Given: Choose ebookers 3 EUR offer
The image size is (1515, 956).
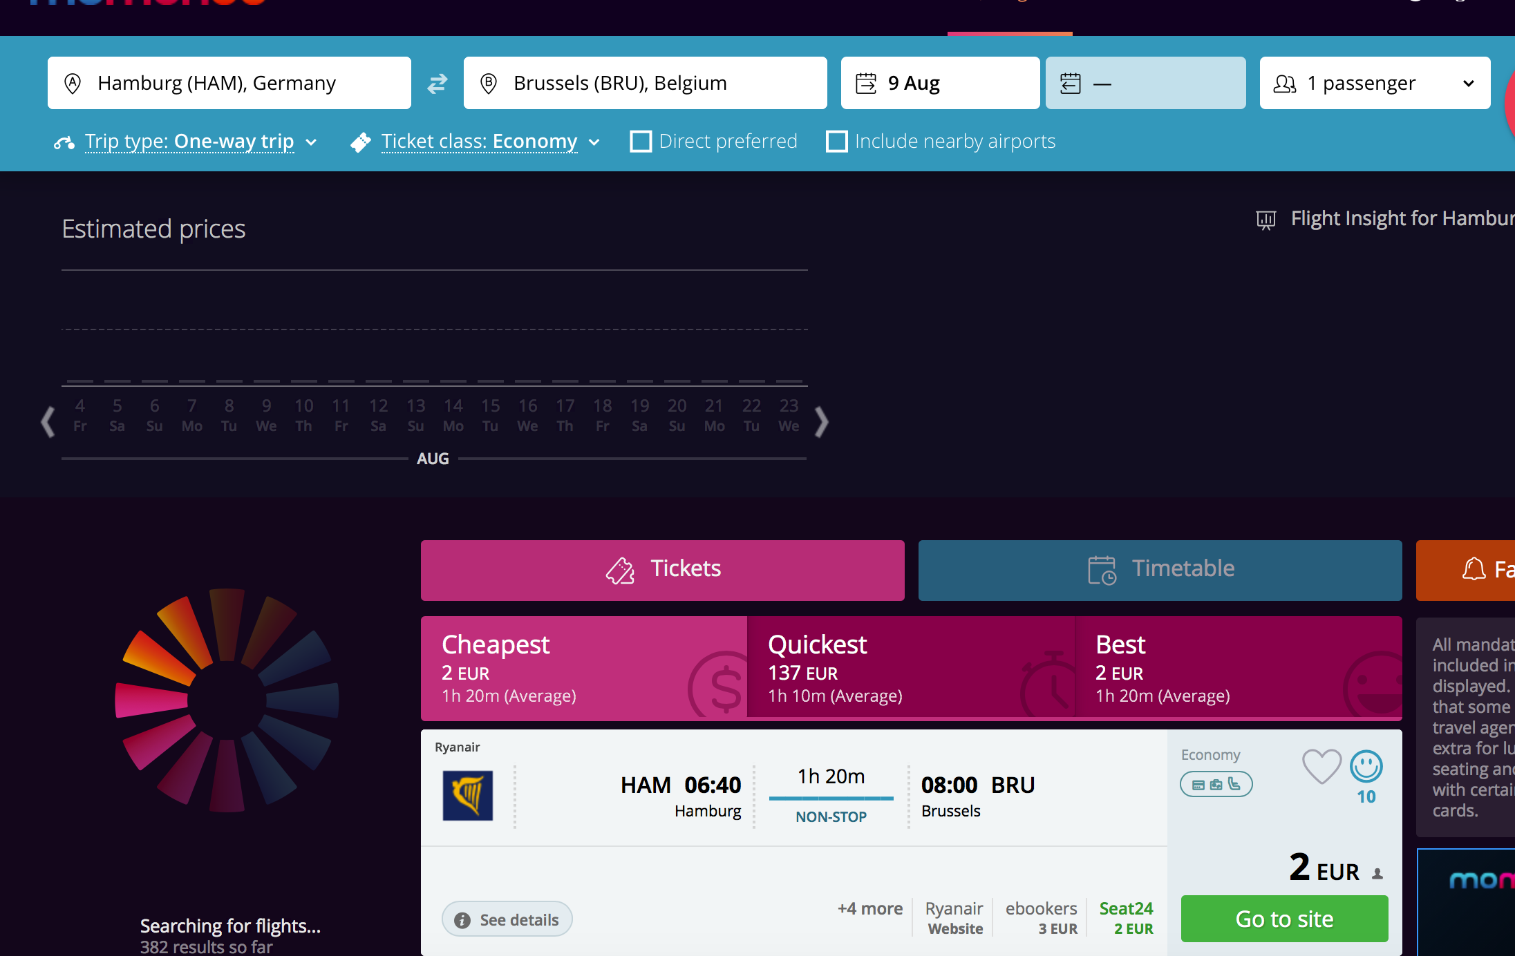Looking at the screenshot, I should pyautogui.click(x=1041, y=918).
